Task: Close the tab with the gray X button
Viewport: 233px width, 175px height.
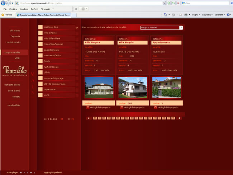Action: coord(76,9)
